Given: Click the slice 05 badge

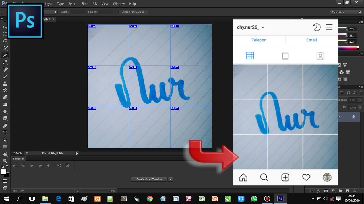Looking at the screenshot, I should pos(133,67).
